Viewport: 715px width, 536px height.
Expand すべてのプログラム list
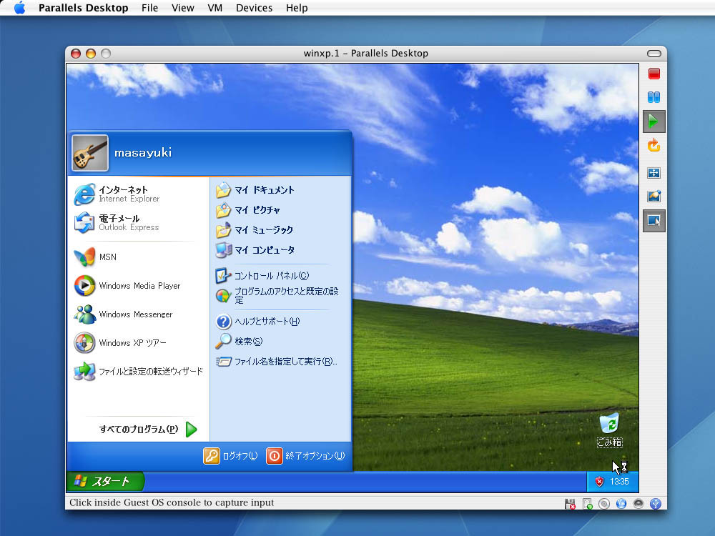coord(147,430)
